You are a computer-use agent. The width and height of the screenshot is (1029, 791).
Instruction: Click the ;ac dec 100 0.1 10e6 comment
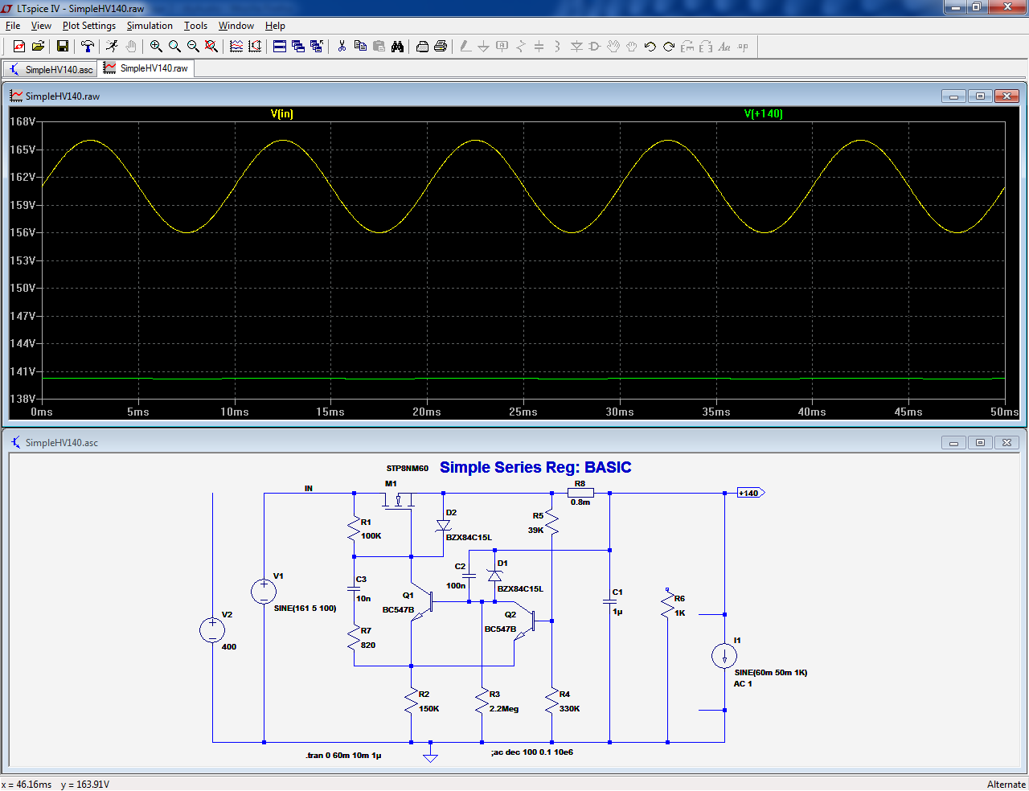(532, 752)
